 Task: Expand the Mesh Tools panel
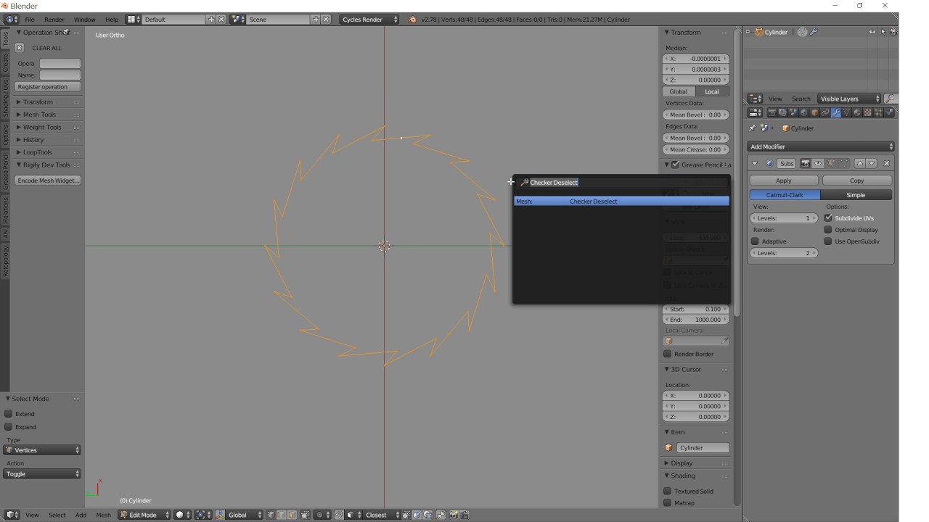coord(39,115)
